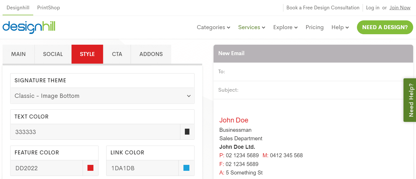Open the text color dark swatch

pos(187,132)
